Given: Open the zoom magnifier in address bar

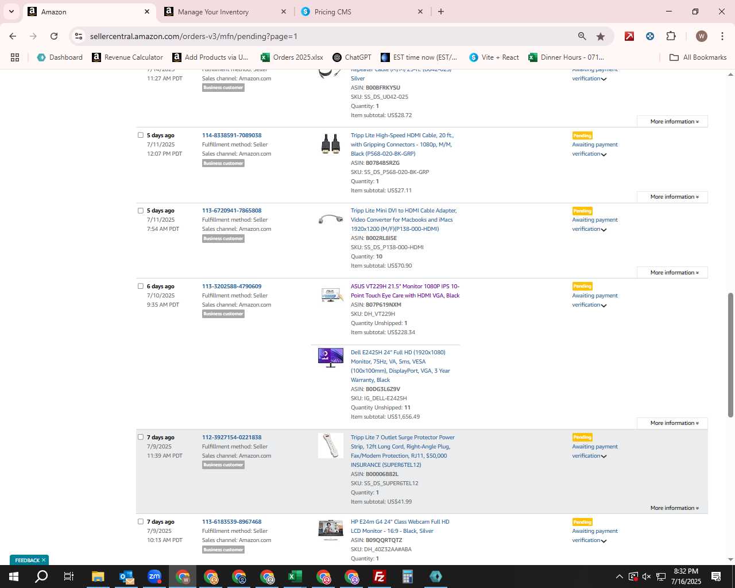Looking at the screenshot, I should pos(582,36).
